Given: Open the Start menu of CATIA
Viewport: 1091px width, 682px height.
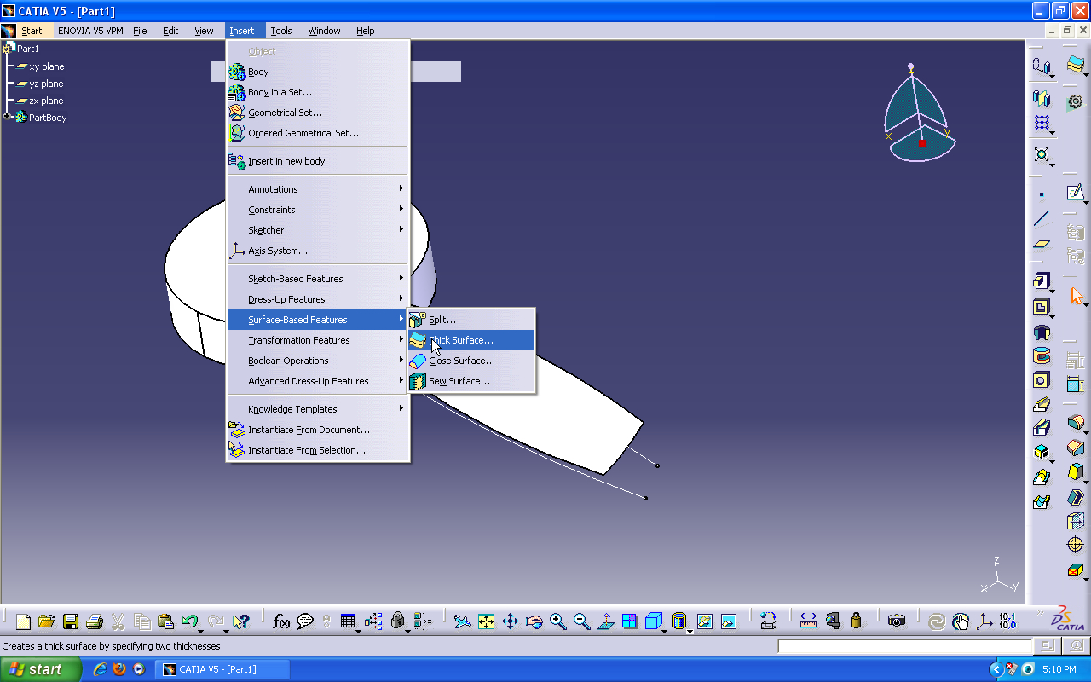Looking at the screenshot, I should (x=32, y=31).
